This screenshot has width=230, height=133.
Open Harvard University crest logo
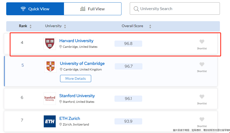coord(50,44)
